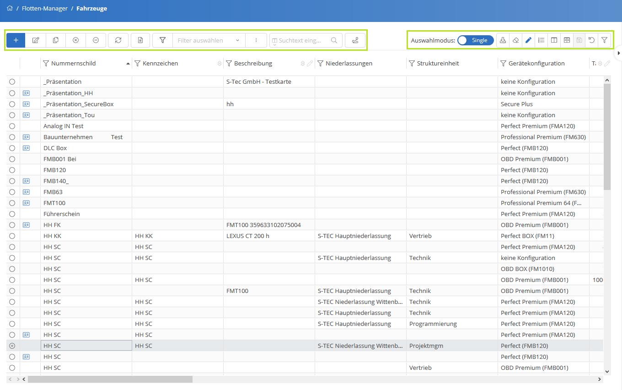Click the copy/duplicate icon in the toolbar
This screenshot has width=622, height=390.
pyautogui.click(x=56, y=40)
